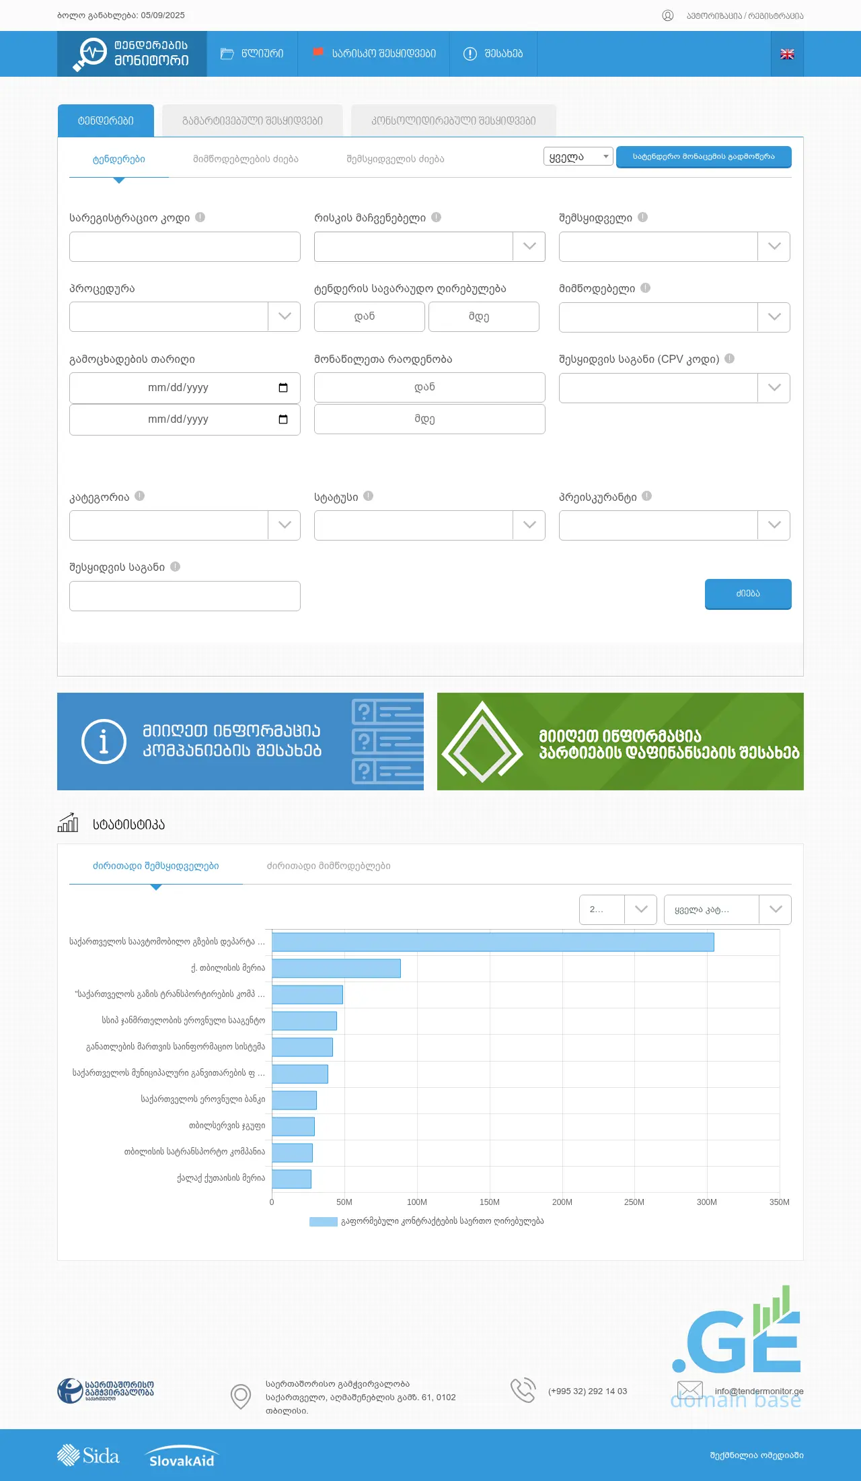Expand the chart category filter dropdown
This screenshot has width=861, height=1481.
pyautogui.click(x=775, y=909)
